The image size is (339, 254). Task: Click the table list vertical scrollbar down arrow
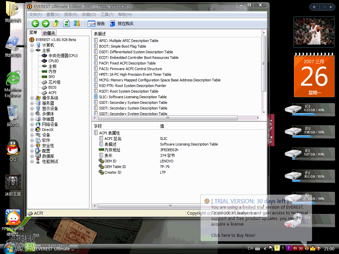[x=264, y=112]
